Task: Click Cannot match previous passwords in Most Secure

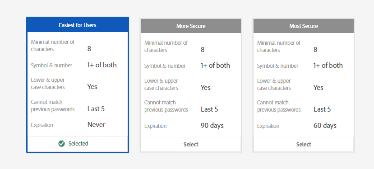Action: [279, 106]
